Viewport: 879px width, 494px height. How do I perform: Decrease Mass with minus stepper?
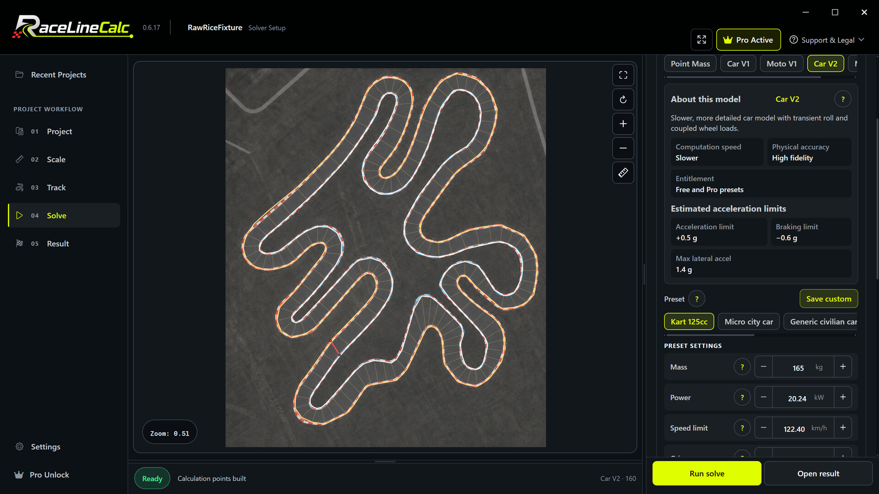[x=764, y=367]
